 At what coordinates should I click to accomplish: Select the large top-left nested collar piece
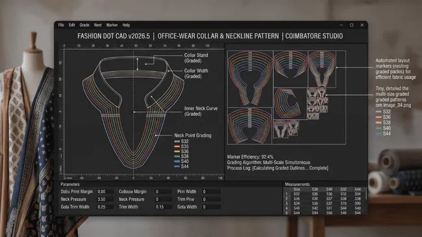coord(250,78)
